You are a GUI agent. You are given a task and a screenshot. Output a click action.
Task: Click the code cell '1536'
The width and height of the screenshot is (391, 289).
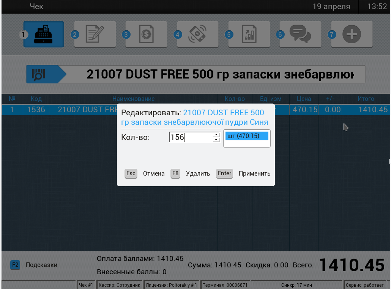[x=36, y=110]
